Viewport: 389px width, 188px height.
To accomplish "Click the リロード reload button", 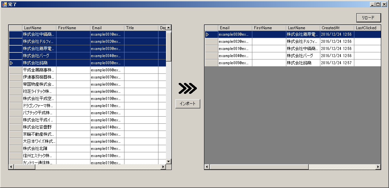I will coord(368,18).
